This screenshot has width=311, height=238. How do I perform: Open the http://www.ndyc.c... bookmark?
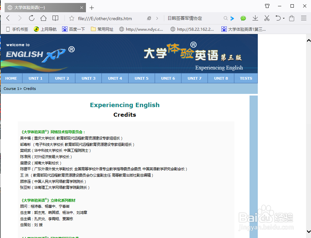tap(141, 29)
